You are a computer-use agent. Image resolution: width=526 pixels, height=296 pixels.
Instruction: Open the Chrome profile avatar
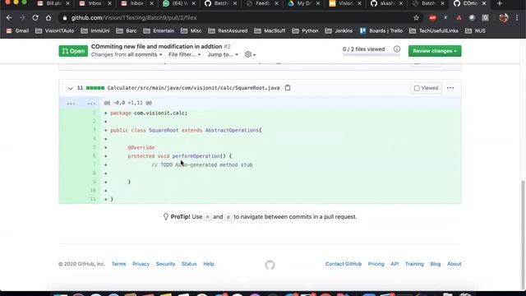click(504, 18)
